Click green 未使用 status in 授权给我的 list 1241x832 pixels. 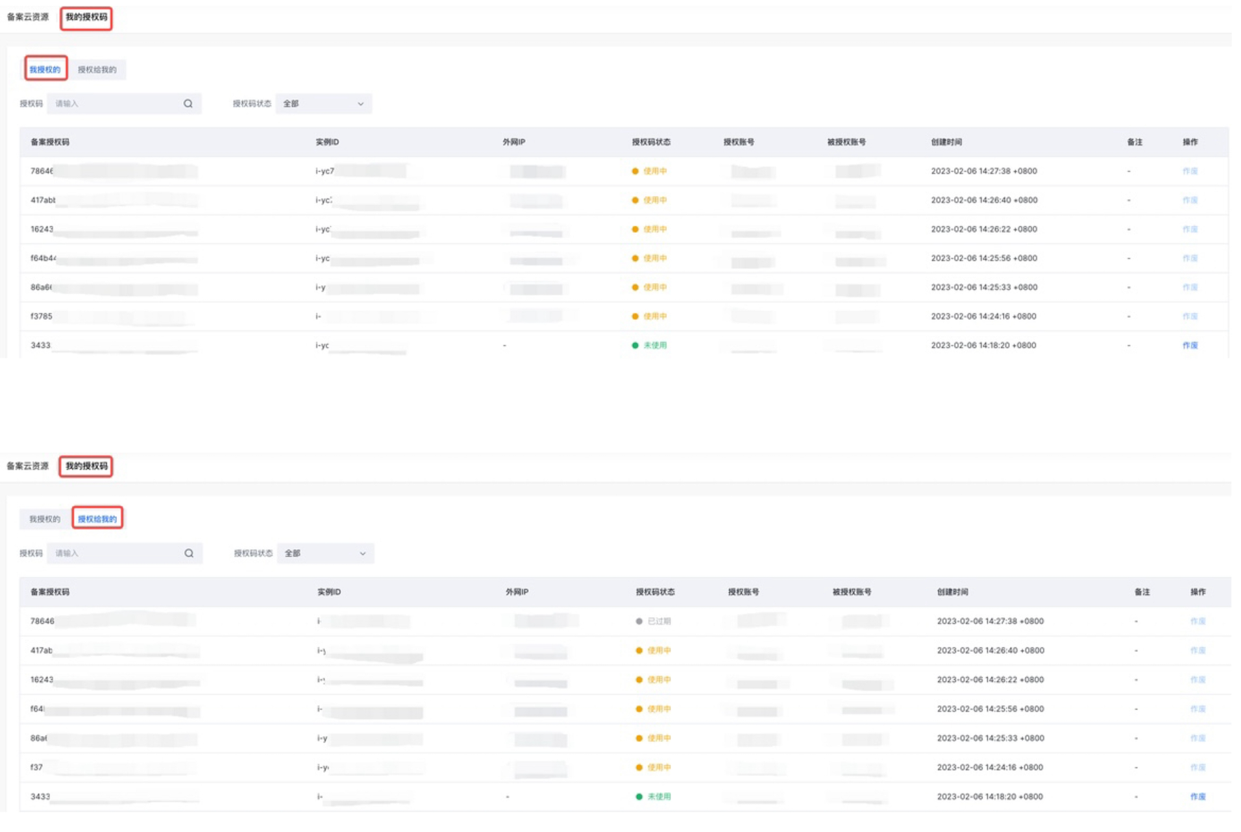(x=659, y=796)
